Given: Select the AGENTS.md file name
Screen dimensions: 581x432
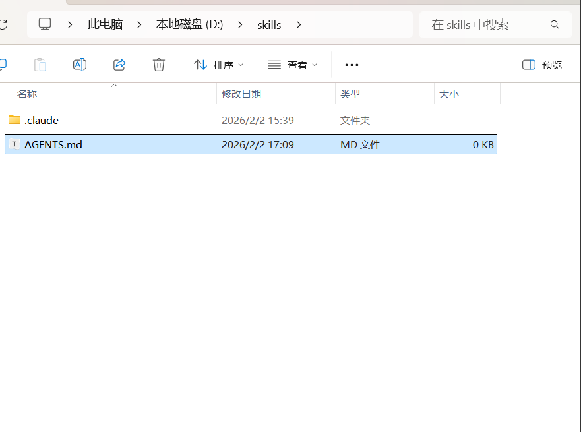Looking at the screenshot, I should [53, 144].
